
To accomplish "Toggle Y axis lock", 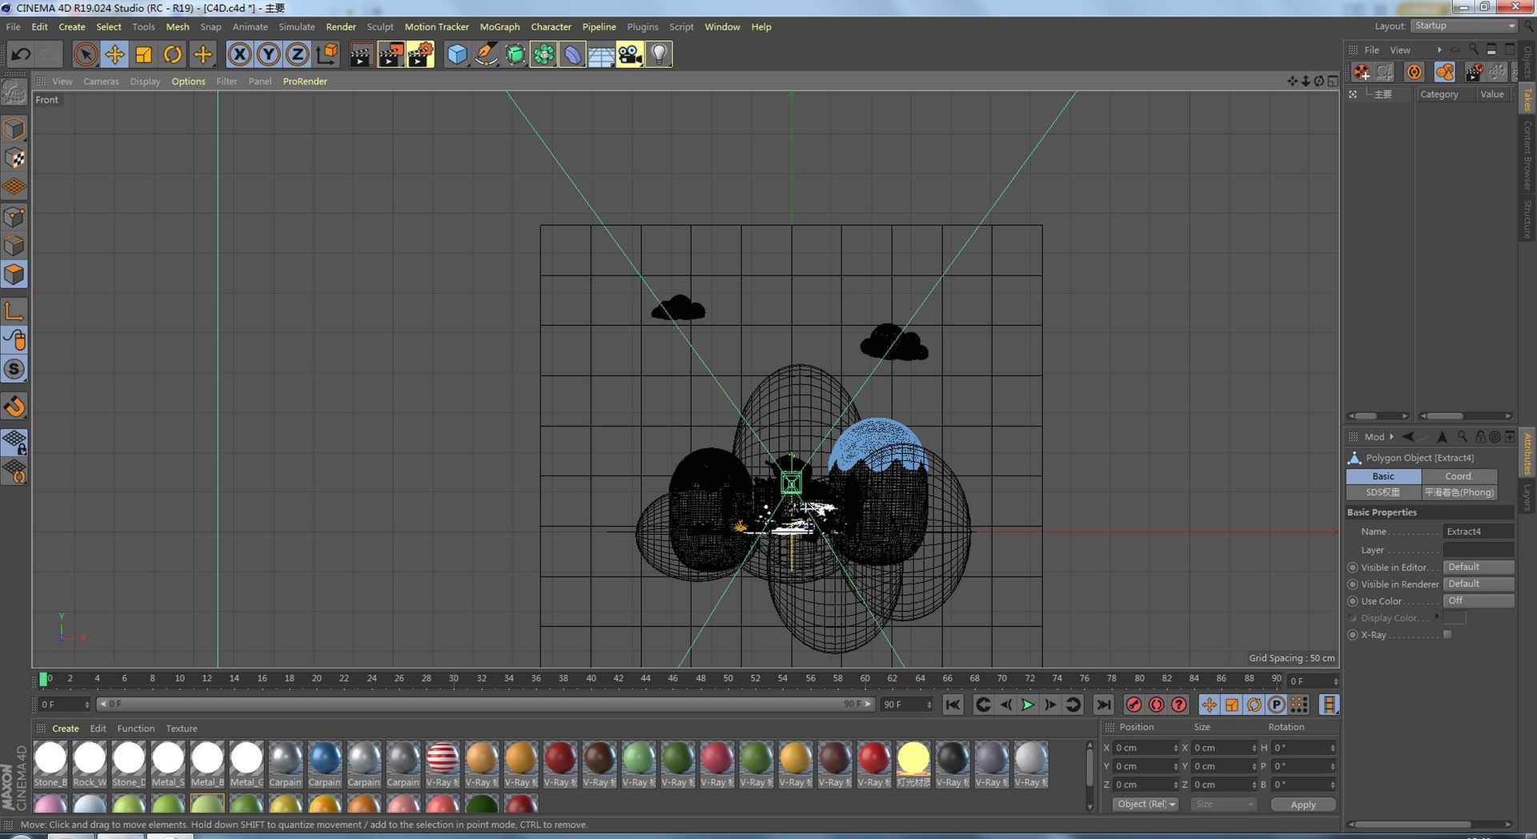I will click(x=268, y=54).
